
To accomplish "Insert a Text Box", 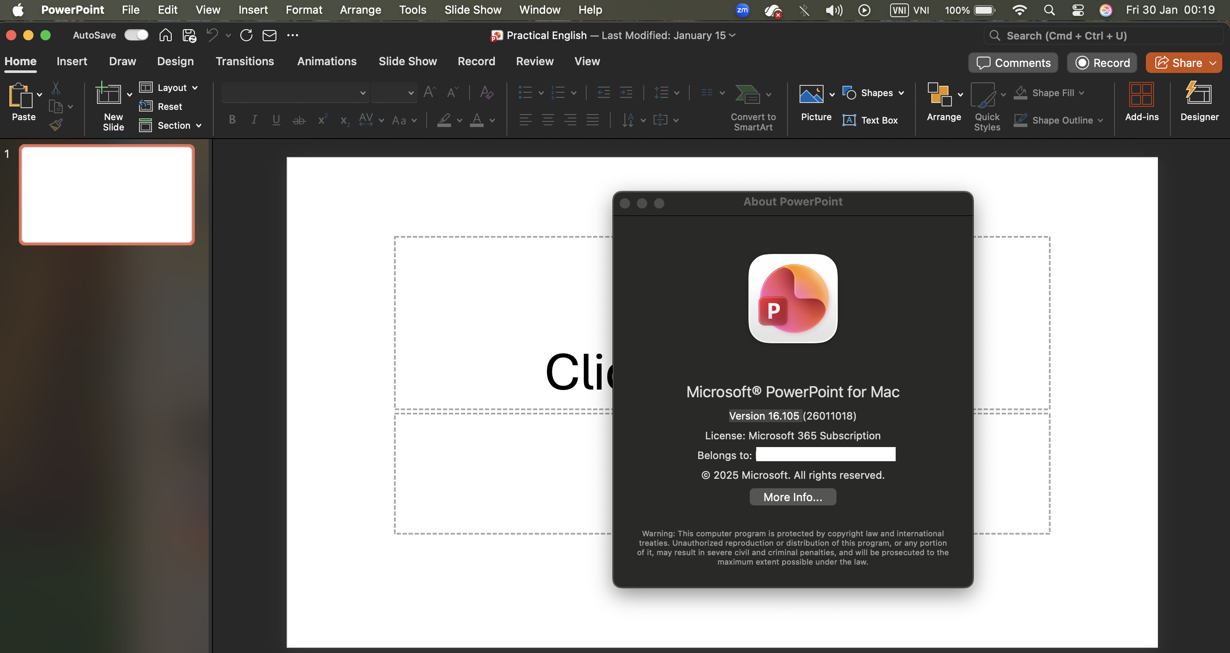I will [x=870, y=120].
